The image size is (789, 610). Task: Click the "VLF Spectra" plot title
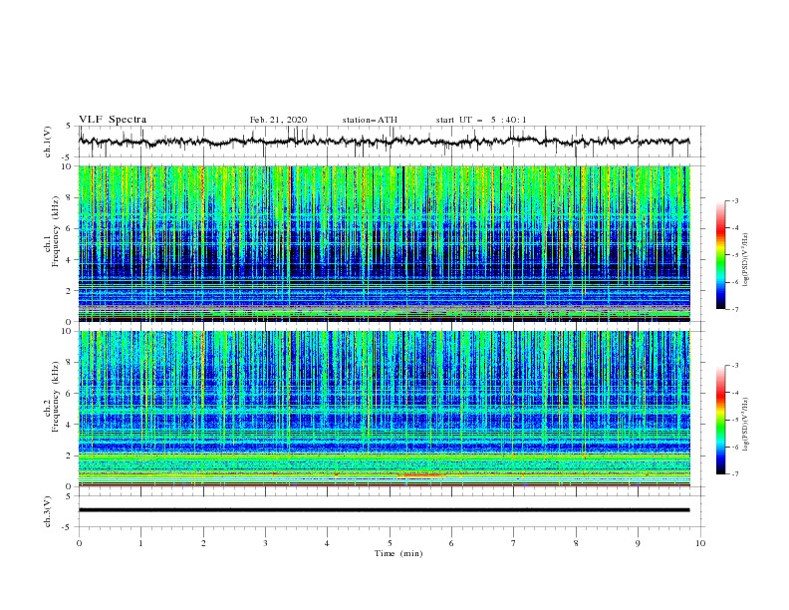pyautogui.click(x=113, y=120)
